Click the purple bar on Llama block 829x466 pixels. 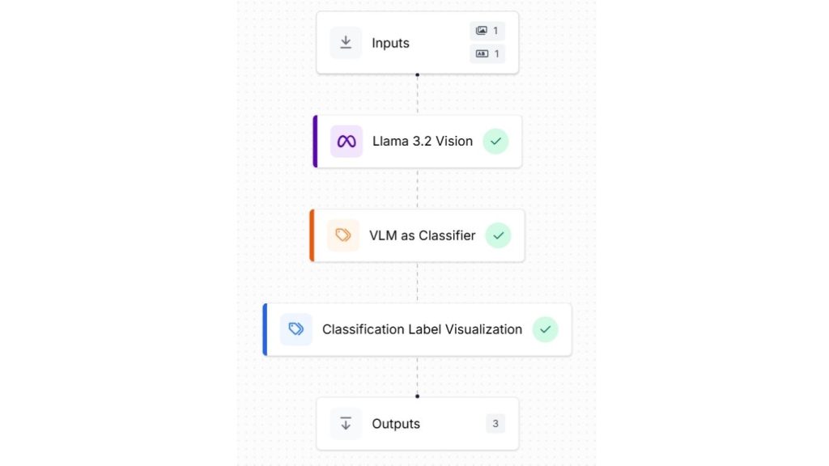click(x=315, y=142)
